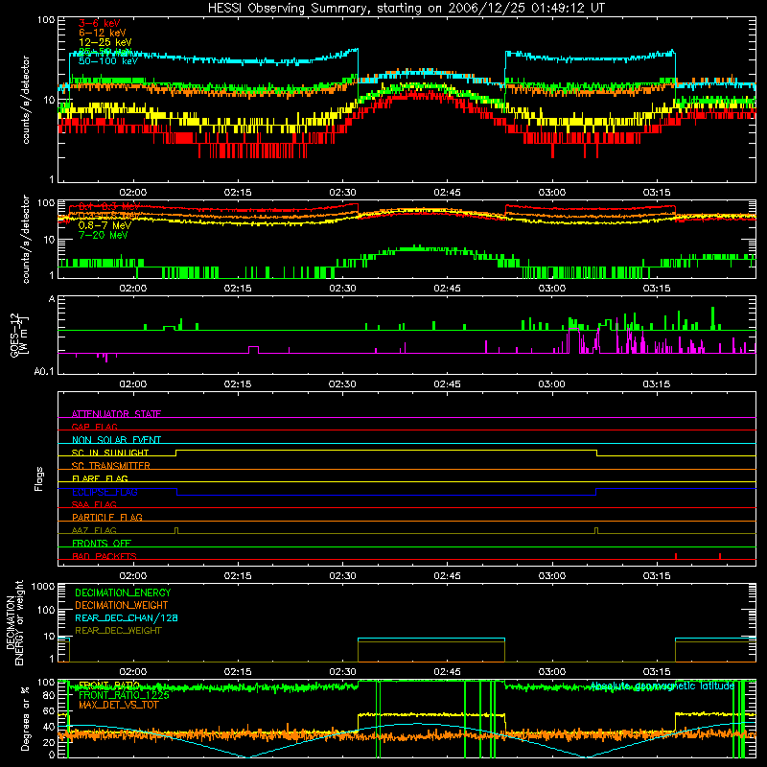Click the ATTENUATOR_STATE flag label
The width and height of the screenshot is (767, 767).
(116, 414)
